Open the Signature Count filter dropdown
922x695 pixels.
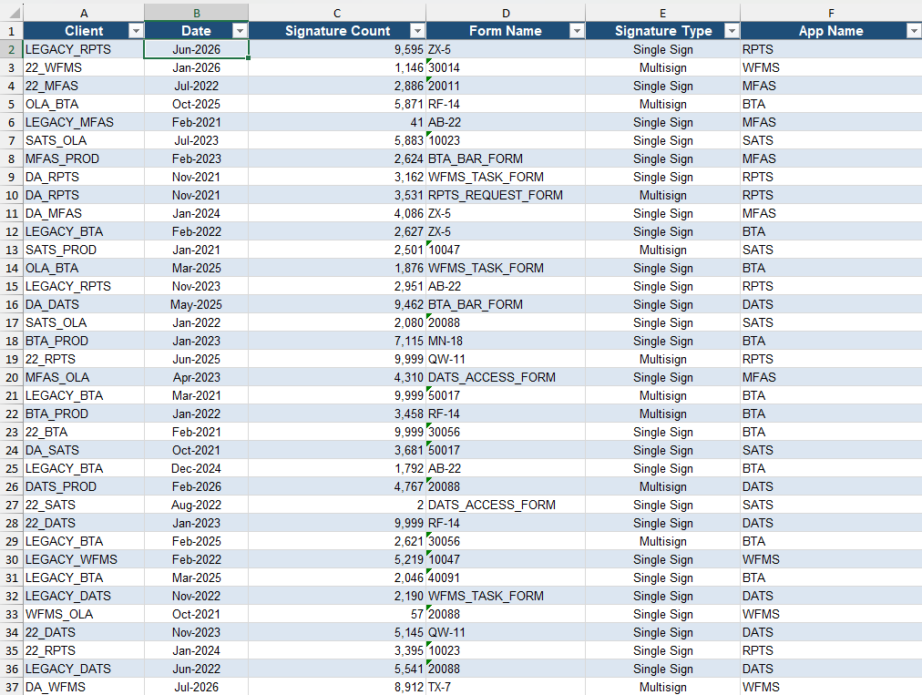(x=417, y=31)
